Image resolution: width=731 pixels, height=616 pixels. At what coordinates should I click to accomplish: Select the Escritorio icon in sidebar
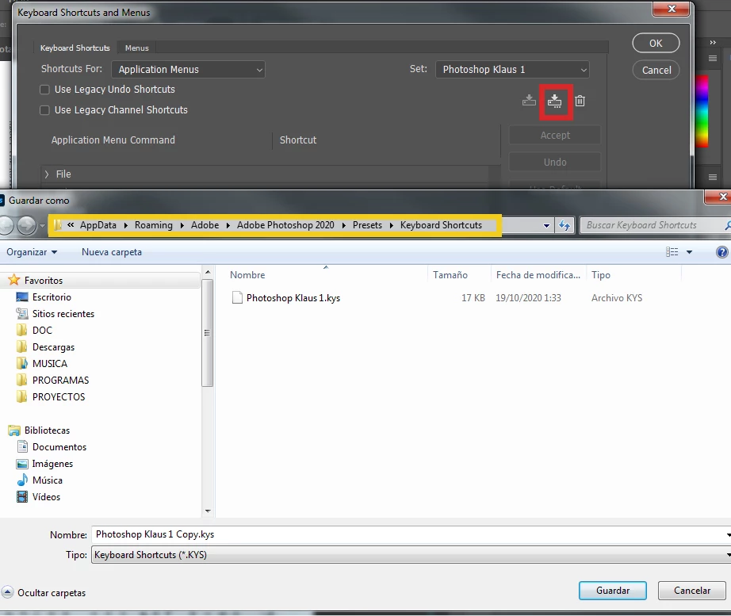pos(22,297)
